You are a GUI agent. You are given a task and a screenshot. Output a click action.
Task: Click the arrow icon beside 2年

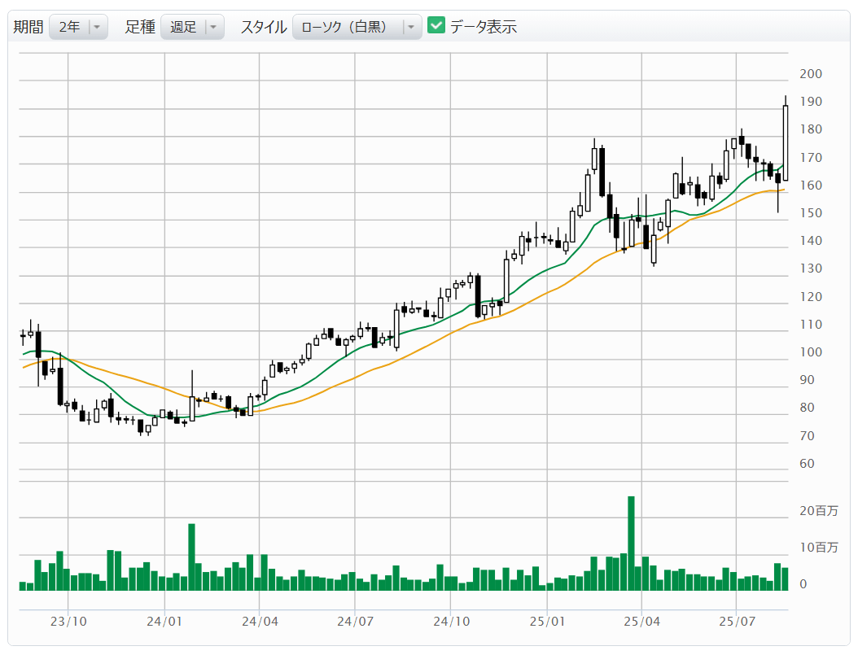tap(97, 27)
